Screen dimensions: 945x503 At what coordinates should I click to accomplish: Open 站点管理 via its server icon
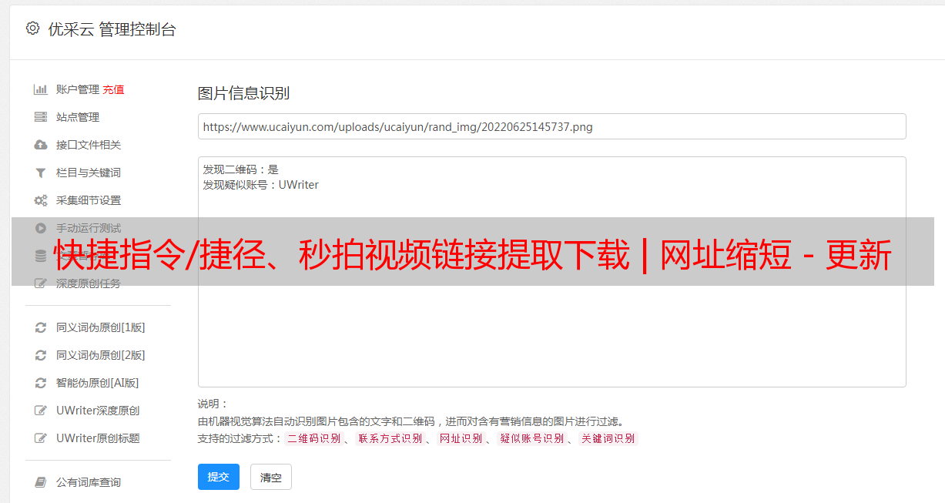41,117
